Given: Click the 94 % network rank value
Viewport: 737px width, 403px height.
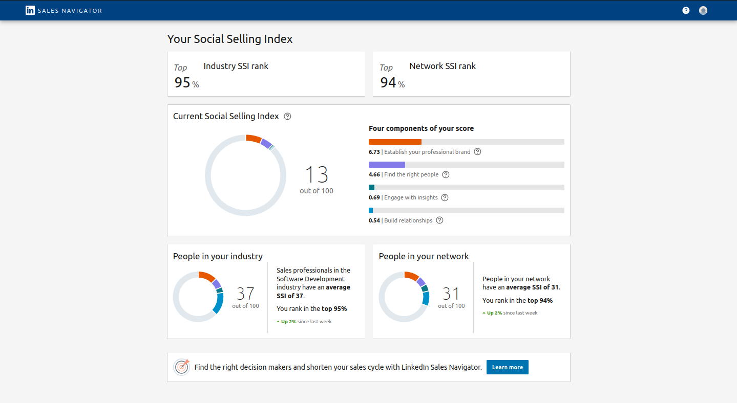Looking at the screenshot, I should [392, 82].
